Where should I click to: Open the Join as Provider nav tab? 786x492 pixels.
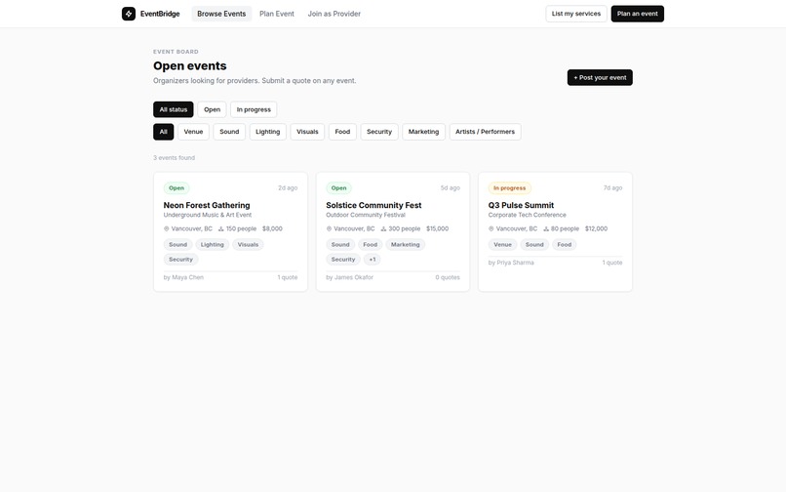[334, 14]
